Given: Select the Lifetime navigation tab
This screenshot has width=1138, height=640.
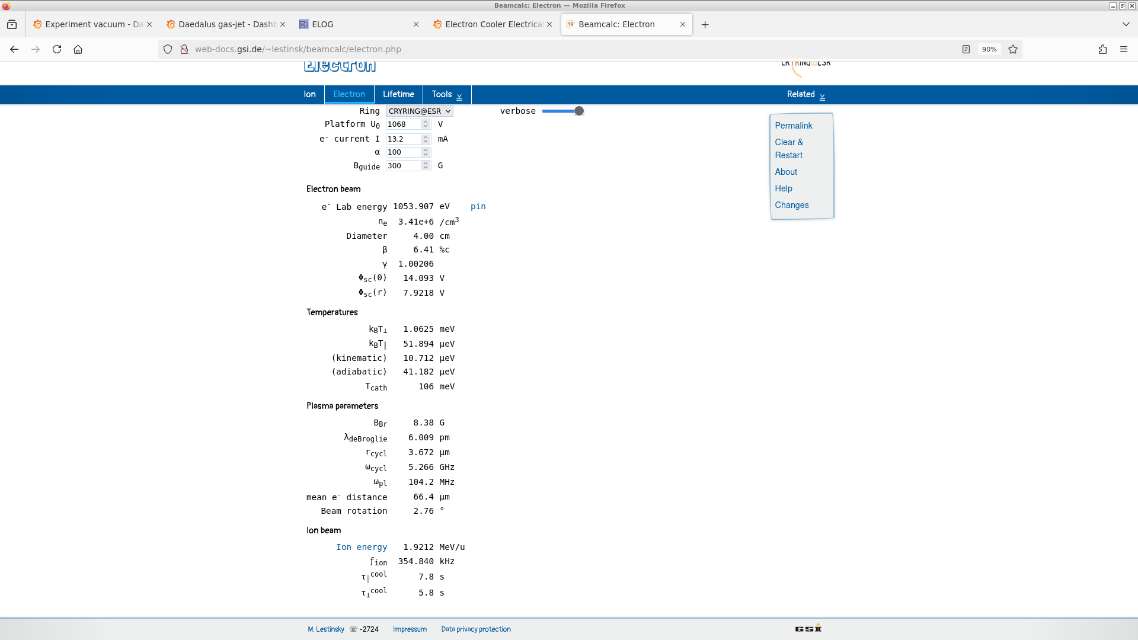Looking at the screenshot, I should pyautogui.click(x=398, y=94).
